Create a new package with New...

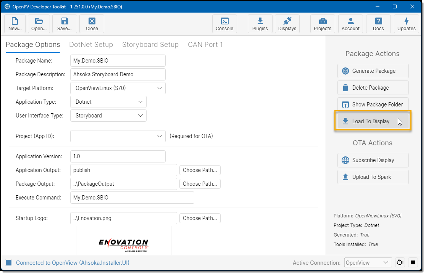coord(15,24)
